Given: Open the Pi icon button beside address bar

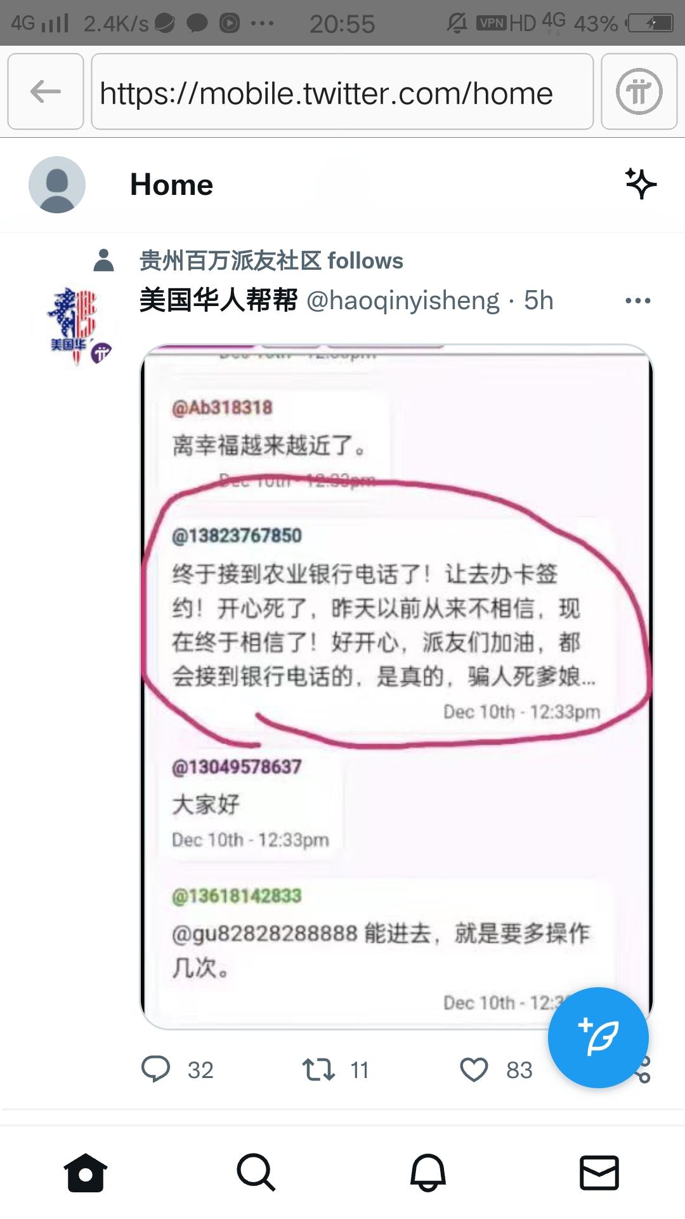Looking at the screenshot, I should (x=639, y=91).
